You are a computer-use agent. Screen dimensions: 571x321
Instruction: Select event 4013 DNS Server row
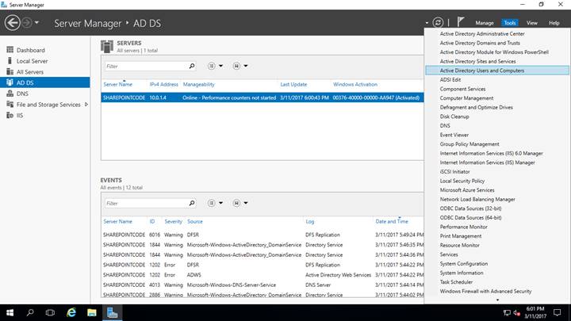(x=263, y=285)
